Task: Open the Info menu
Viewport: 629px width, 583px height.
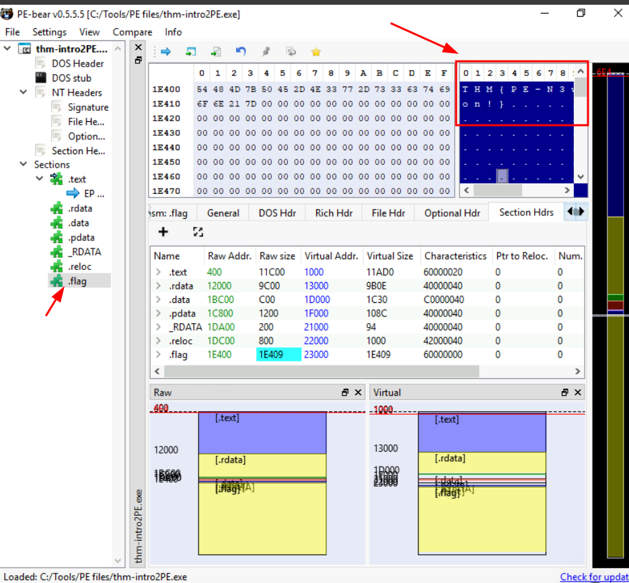Action: (x=174, y=32)
